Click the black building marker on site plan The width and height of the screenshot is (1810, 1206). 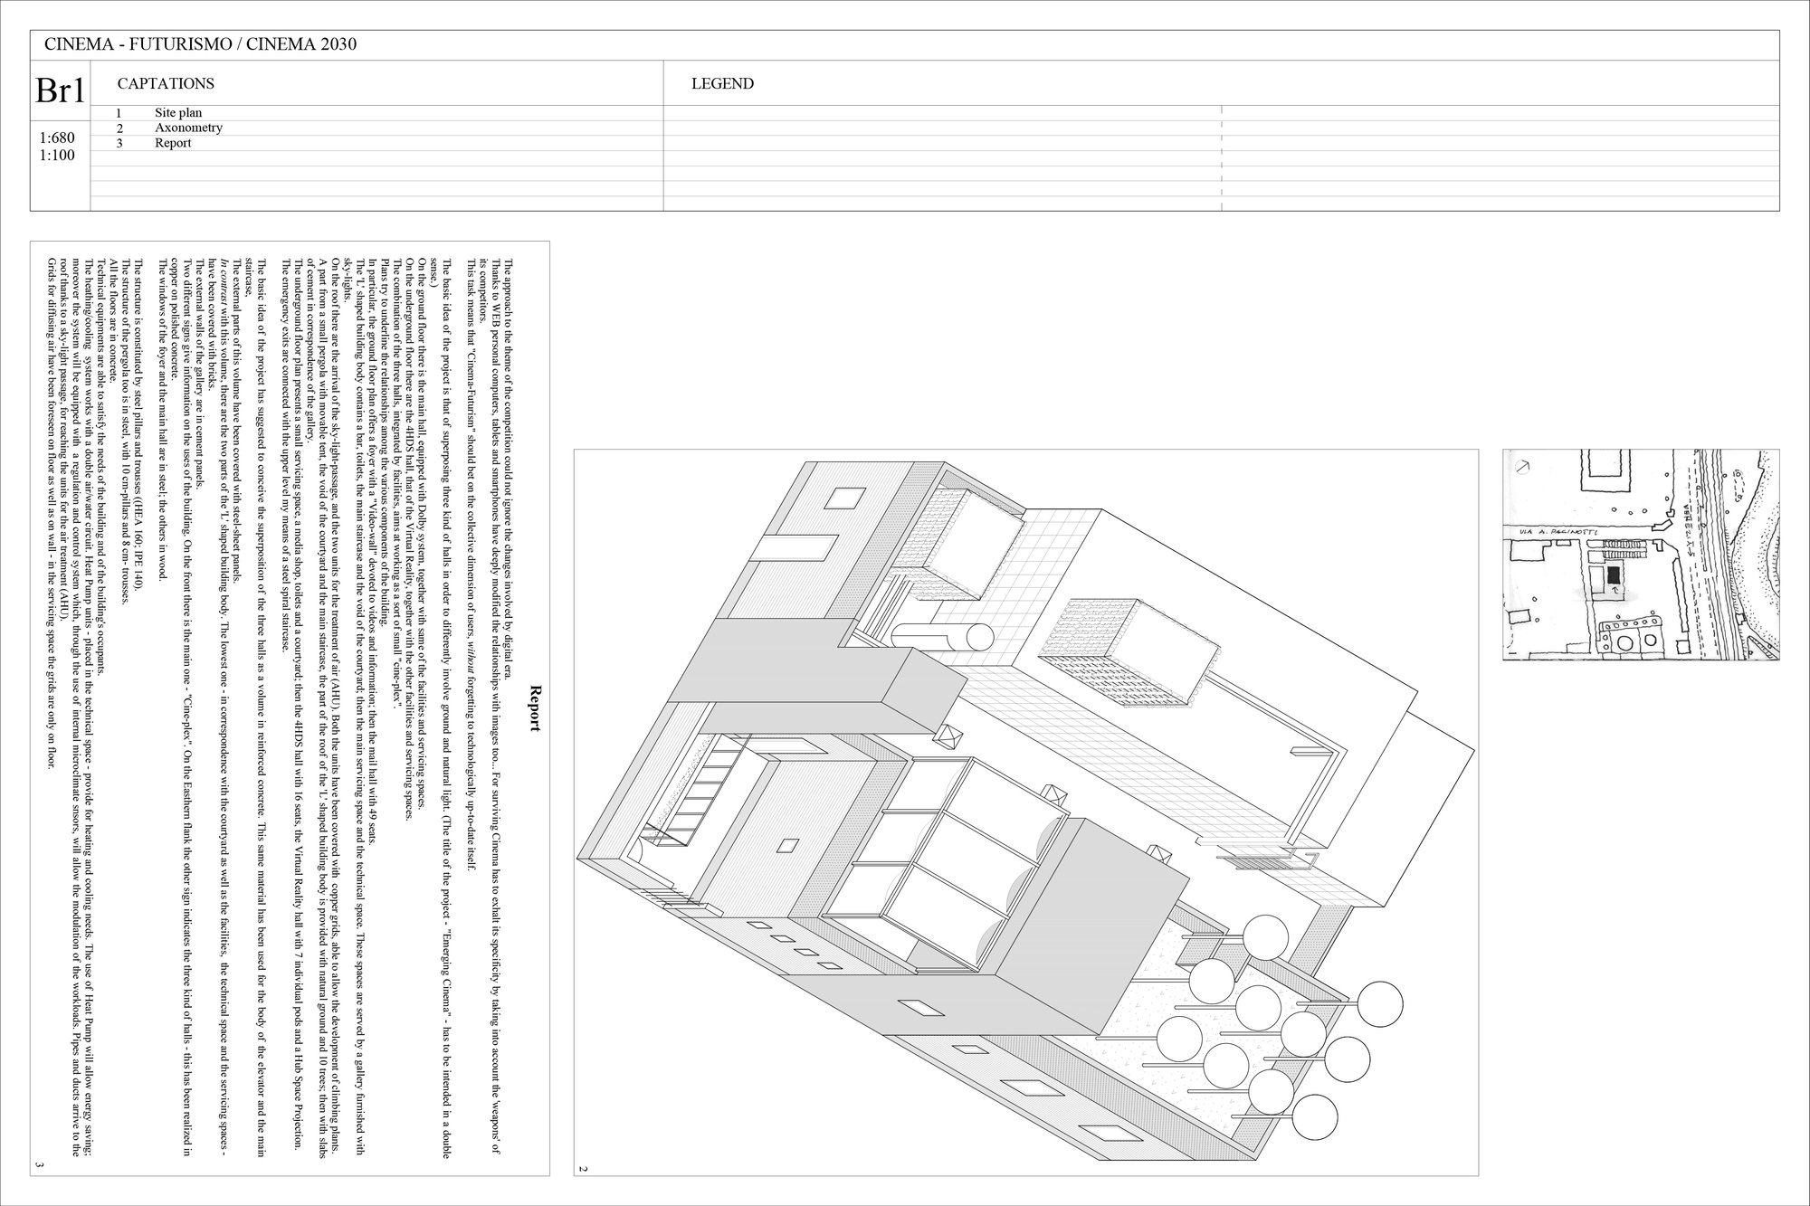pyautogui.click(x=1613, y=575)
